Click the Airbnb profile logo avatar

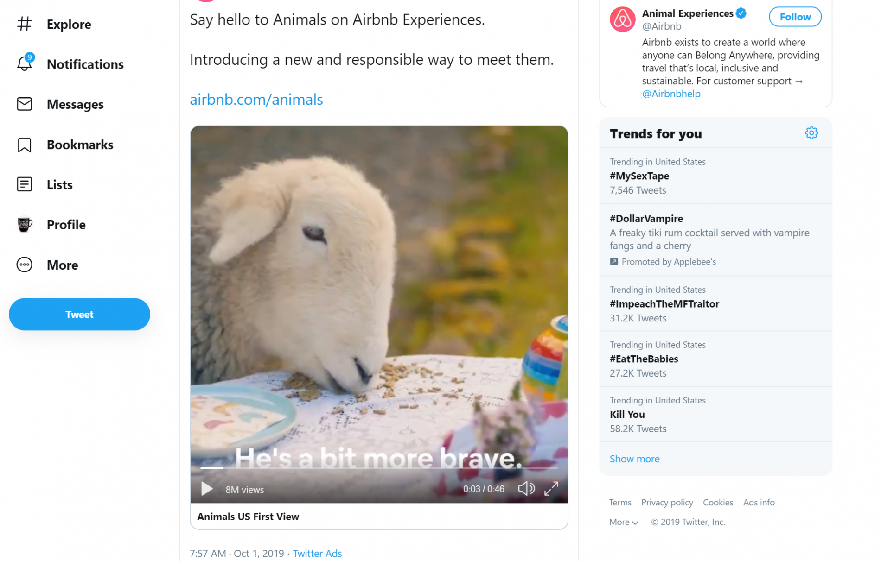[622, 19]
